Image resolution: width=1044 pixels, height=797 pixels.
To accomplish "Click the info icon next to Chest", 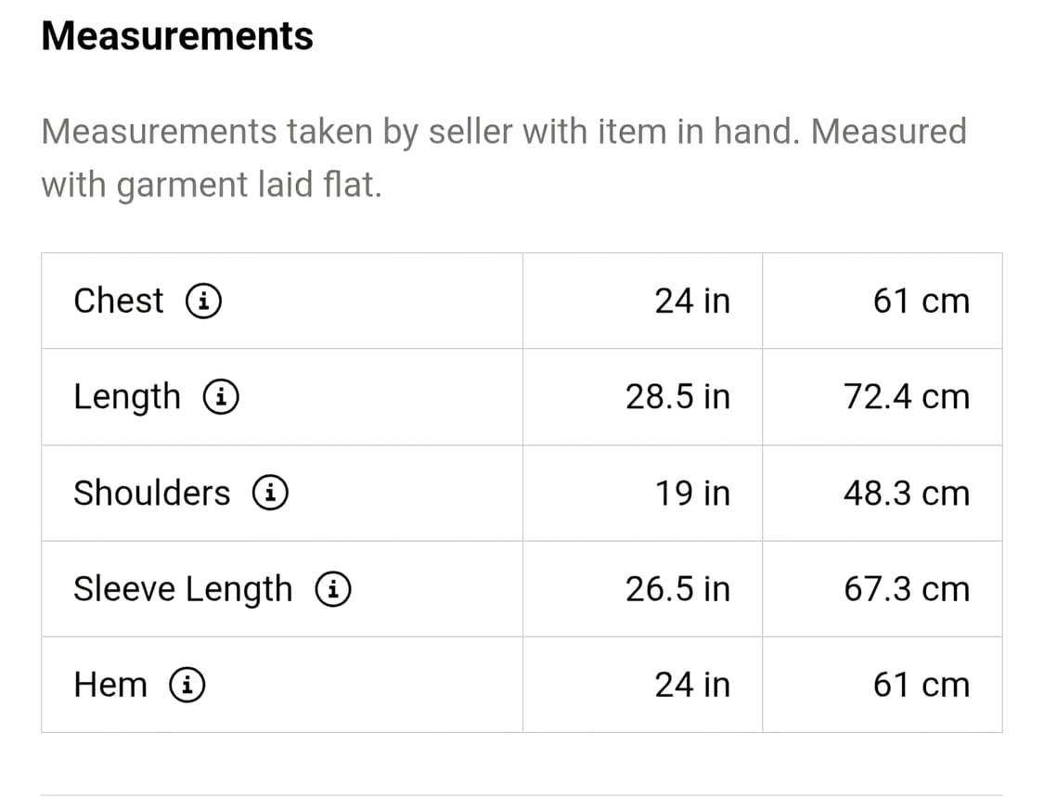I will pos(204,301).
